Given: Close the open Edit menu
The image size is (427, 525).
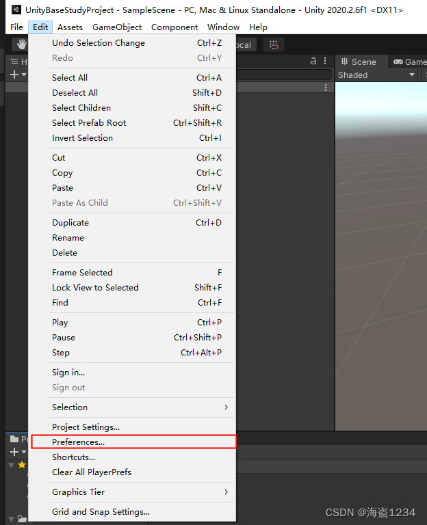Looking at the screenshot, I should point(40,27).
